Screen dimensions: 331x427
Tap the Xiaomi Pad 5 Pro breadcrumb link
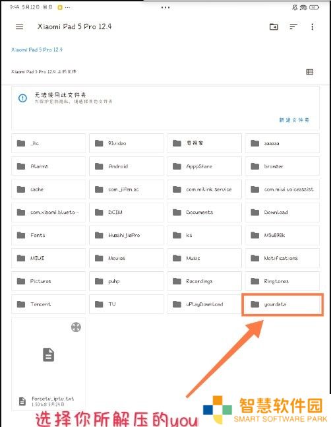[37, 49]
